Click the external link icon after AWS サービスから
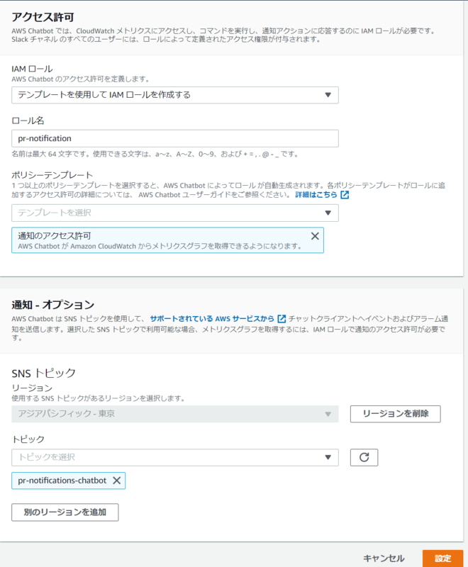The width and height of the screenshot is (468, 567). click(282, 318)
